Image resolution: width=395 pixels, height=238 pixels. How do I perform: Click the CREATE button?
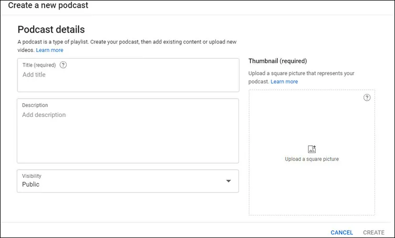373,232
